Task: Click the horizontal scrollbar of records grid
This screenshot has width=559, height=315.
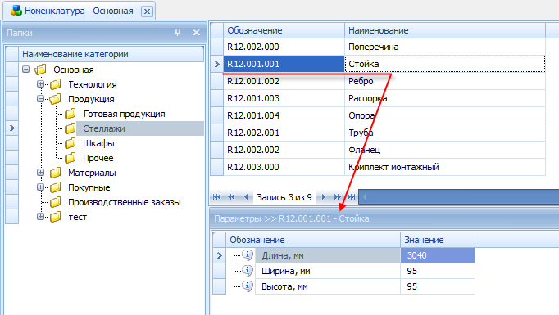Action: coord(458,197)
